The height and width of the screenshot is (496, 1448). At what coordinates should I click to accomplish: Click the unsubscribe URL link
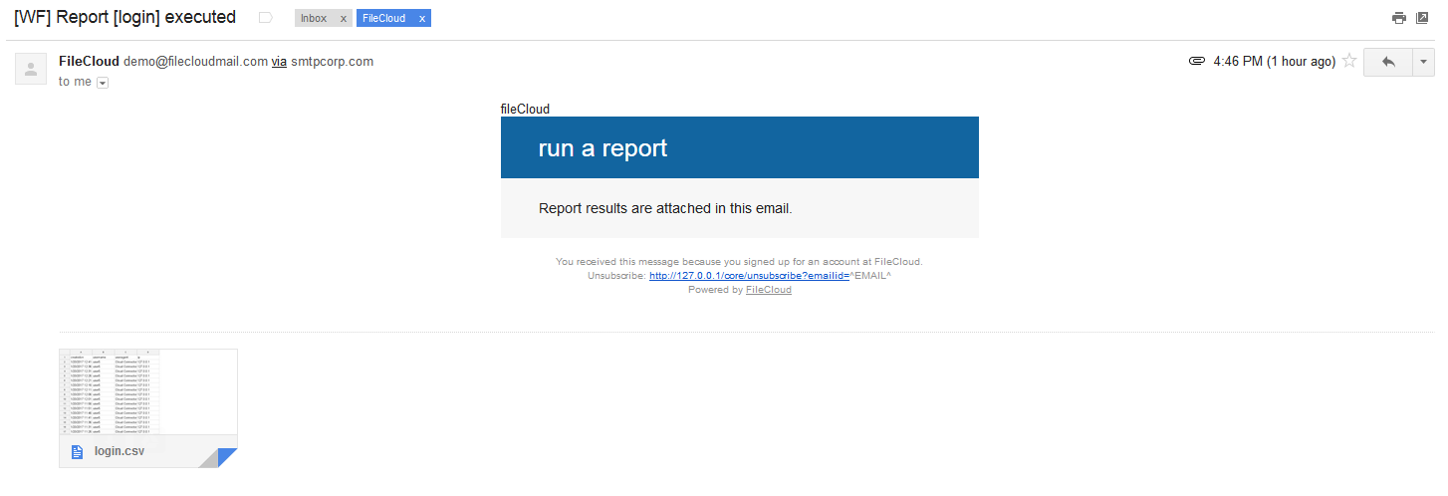pyautogui.click(x=748, y=276)
